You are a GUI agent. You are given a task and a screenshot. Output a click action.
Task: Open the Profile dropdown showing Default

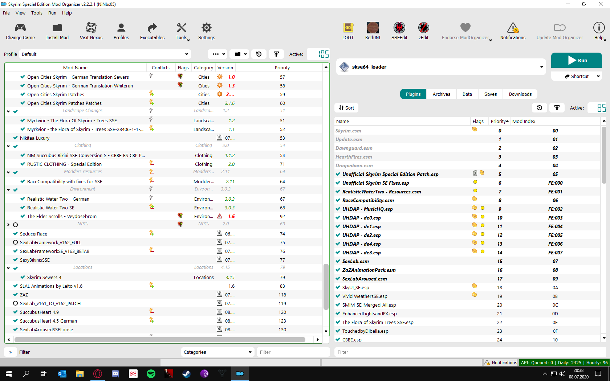105,54
